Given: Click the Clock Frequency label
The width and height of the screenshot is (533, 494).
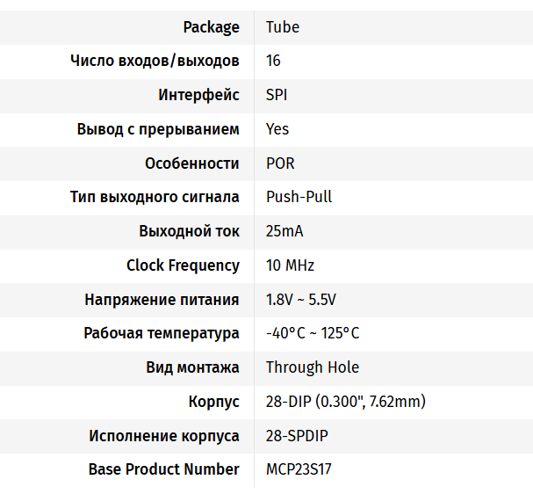Looking at the screenshot, I should (183, 265).
